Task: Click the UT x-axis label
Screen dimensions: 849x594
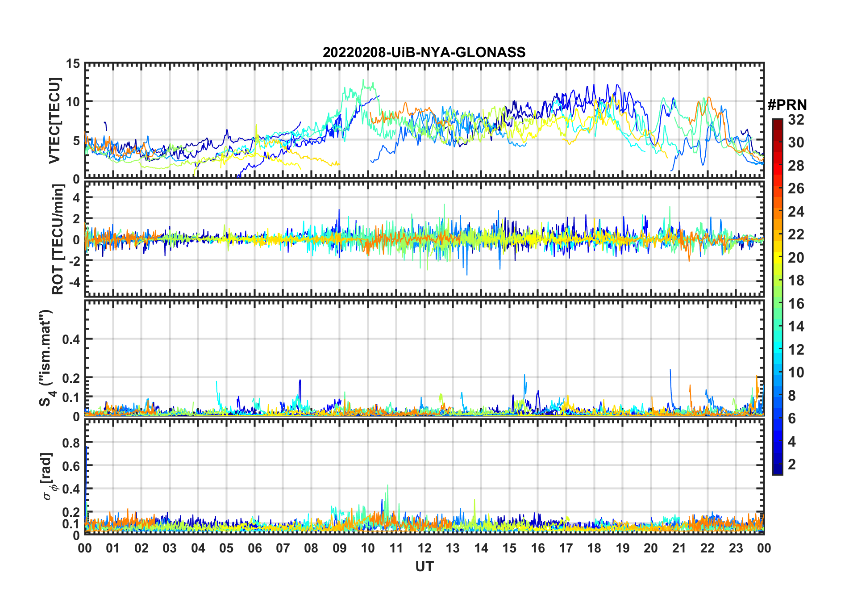Action: click(424, 566)
